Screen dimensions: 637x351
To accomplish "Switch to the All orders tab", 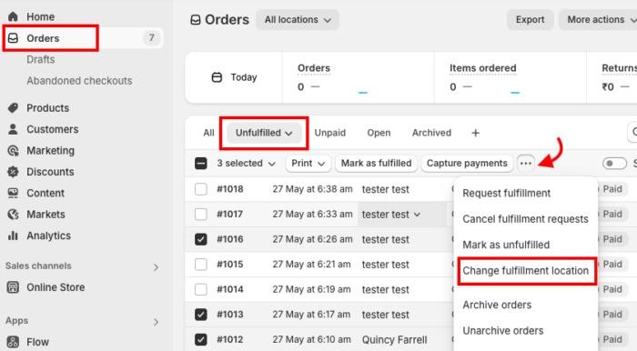I will [x=208, y=133].
